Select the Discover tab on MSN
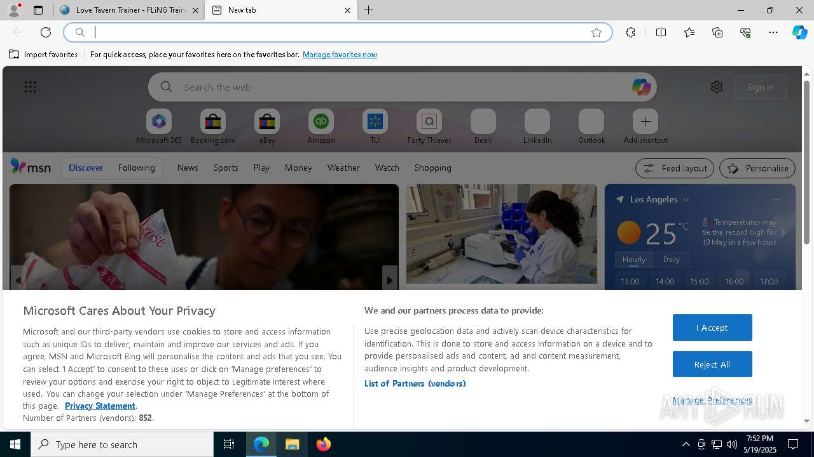This screenshot has height=457, width=814. tap(86, 168)
